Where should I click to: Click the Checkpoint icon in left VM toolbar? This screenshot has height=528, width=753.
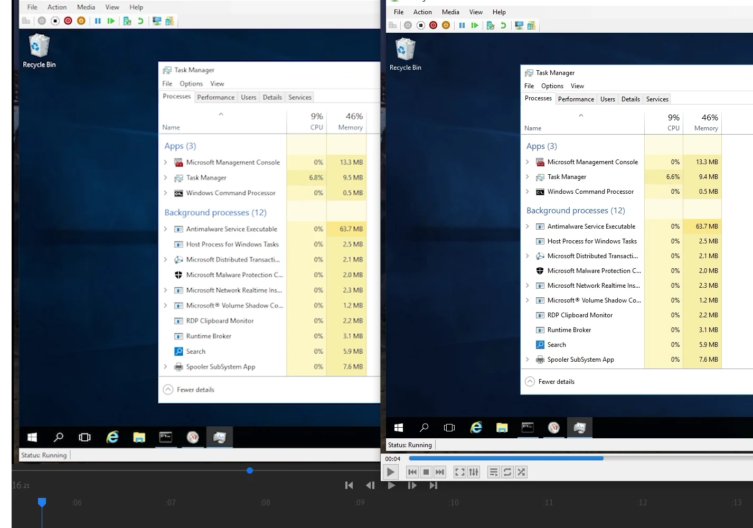pyautogui.click(x=127, y=21)
